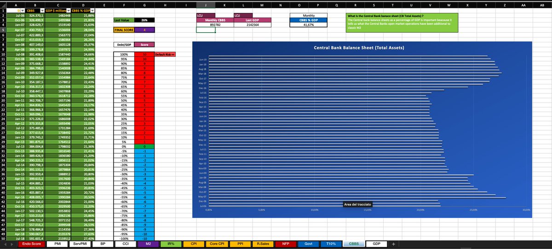Select the CPI sheet tab

point(193,244)
